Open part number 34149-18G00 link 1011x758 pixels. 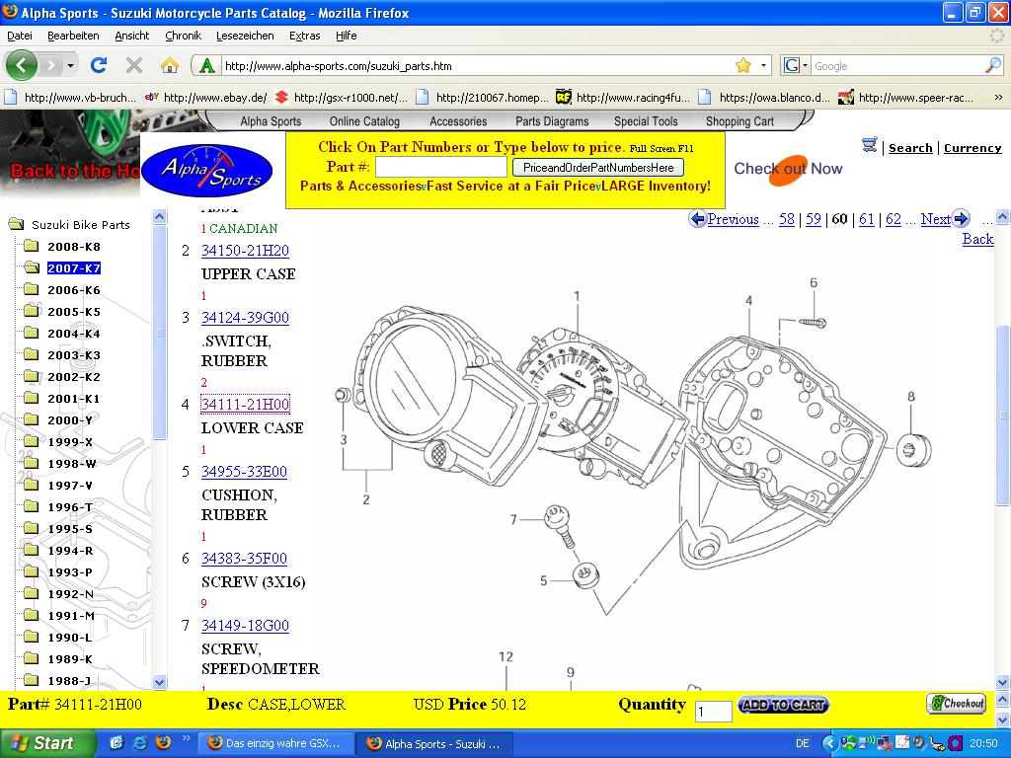click(x=245, y=626)
